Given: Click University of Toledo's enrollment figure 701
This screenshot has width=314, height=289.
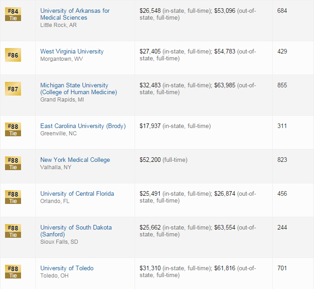Looking at the screenshot, I should tap(282, 268).
